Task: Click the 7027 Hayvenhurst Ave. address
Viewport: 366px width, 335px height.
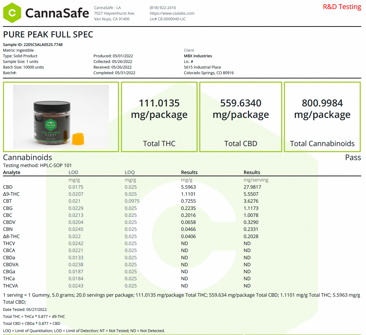Action: point(114,13)
